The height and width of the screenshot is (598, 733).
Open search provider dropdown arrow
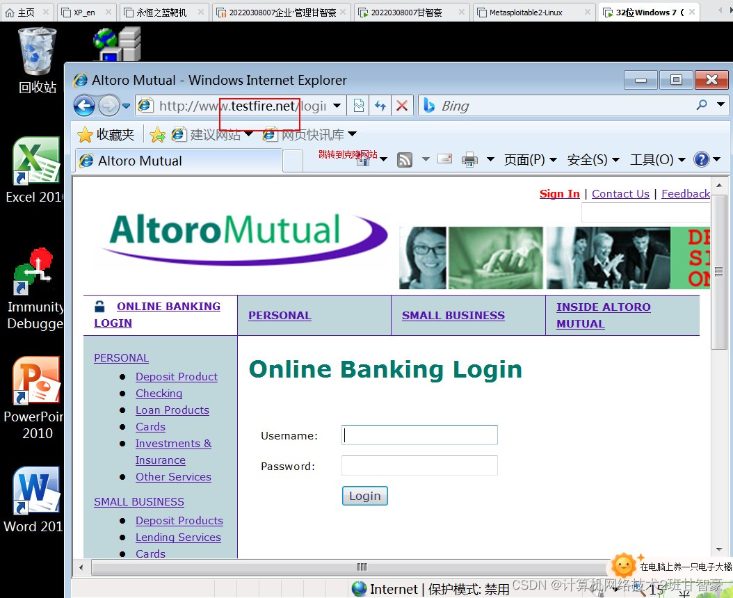coord(720,105)
